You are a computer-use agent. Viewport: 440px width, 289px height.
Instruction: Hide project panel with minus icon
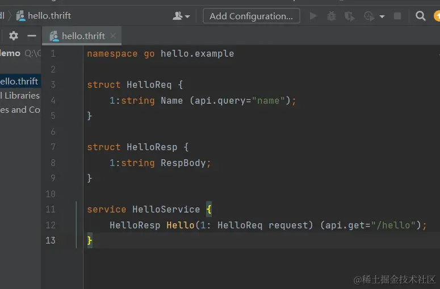pos(32,36)
